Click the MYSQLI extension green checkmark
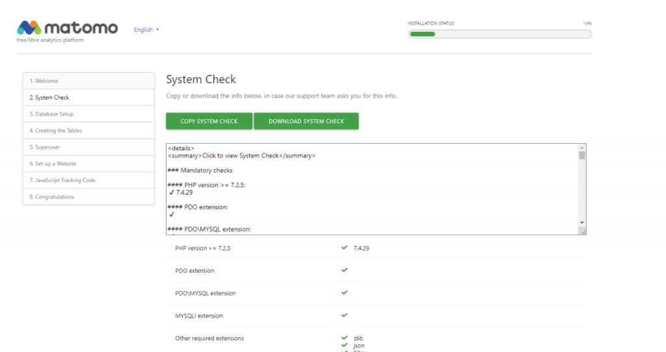Image resolution: width=666 pixels, height=352 pixels. 345,316
